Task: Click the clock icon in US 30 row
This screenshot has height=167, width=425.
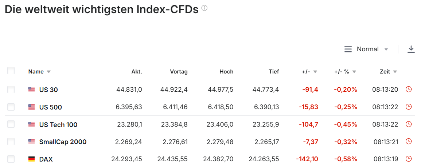Action: [409, 89]
